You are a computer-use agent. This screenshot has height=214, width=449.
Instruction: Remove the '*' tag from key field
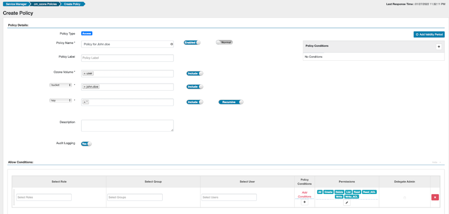coord(85,102)
